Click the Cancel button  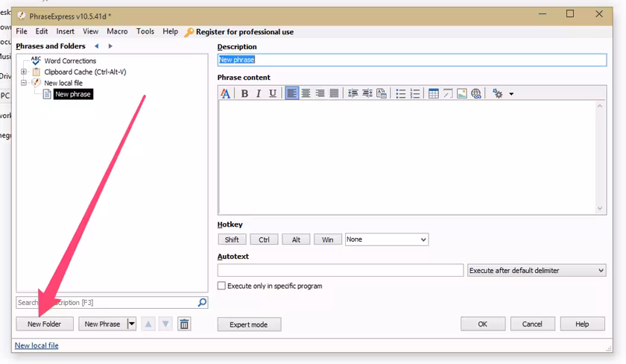pyautogui.click(x=532, y=324)
